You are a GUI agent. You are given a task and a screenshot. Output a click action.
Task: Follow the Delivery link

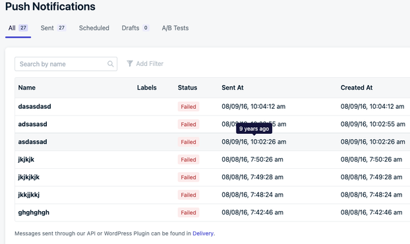203,233
